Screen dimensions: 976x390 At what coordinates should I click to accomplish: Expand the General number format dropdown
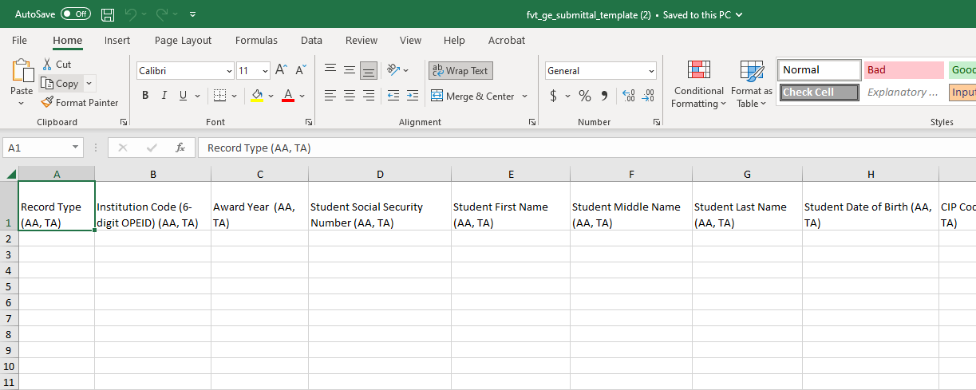[x=651, y=71]
